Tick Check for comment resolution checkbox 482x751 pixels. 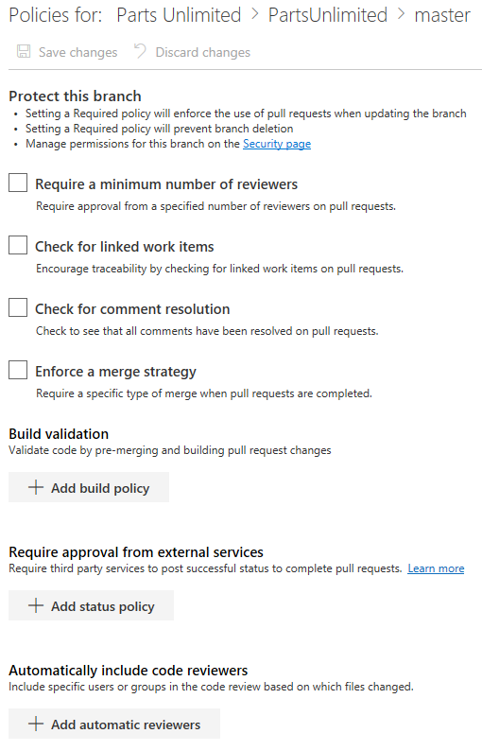pyautogui.click(x=18, y=307)
